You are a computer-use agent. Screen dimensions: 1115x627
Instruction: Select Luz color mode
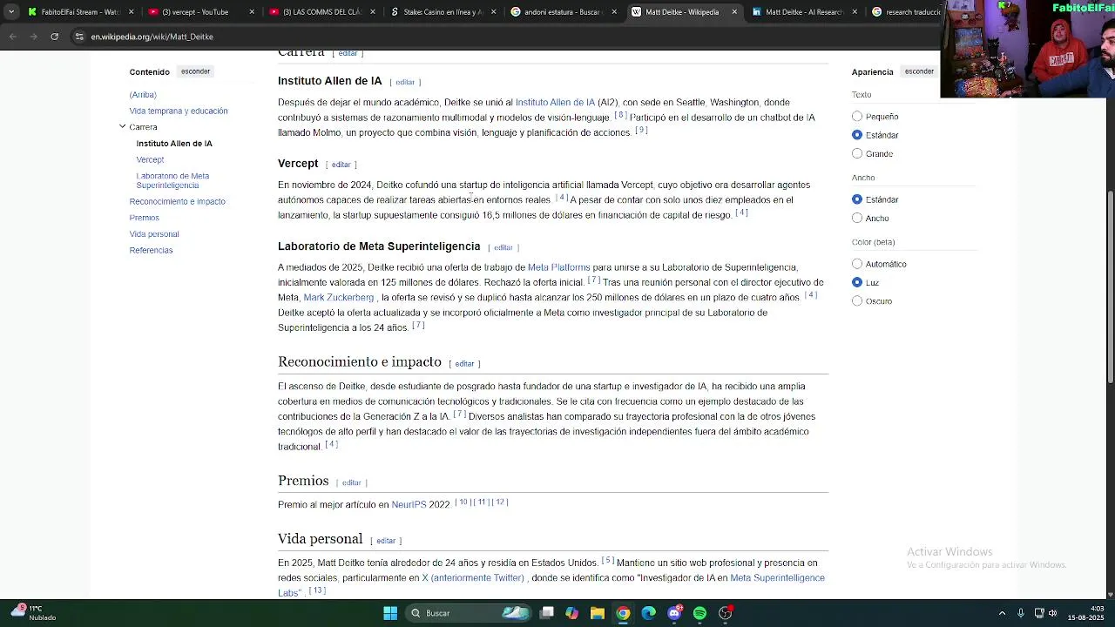coord(857,282)
